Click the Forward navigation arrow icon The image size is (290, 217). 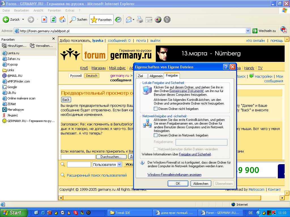31,19
